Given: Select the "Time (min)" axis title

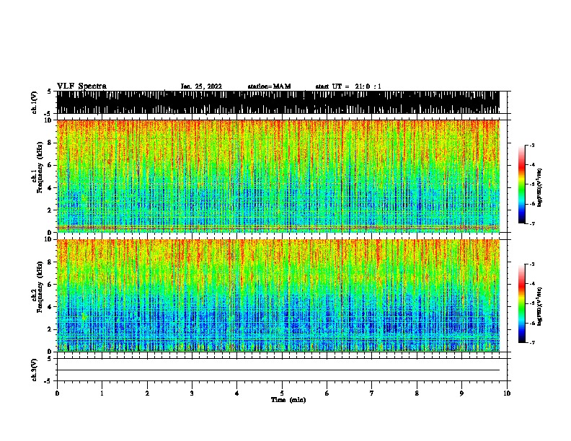Looking at the screenshot, I should click(x=288, y=400).
